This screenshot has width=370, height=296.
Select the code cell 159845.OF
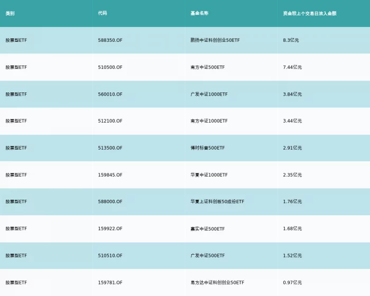click(x=110, y=175)
